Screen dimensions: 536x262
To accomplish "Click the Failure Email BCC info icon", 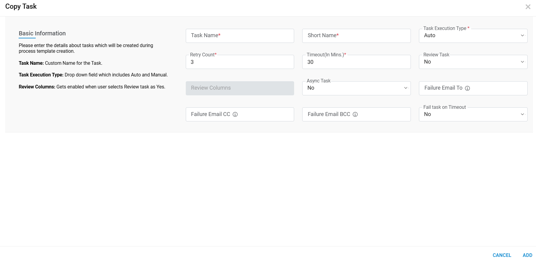I will pyautogui.click(x=355, y=114).
